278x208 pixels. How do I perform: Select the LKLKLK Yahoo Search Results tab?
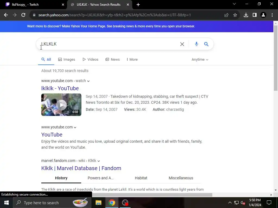pos(100,5)
